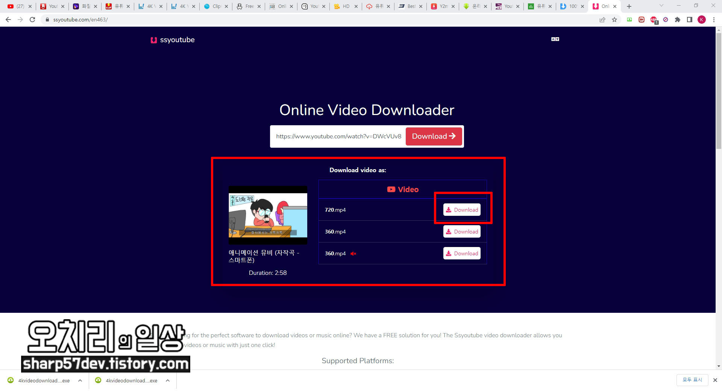
Task: Click the red Download arrow button
Action: click(434, 136)
